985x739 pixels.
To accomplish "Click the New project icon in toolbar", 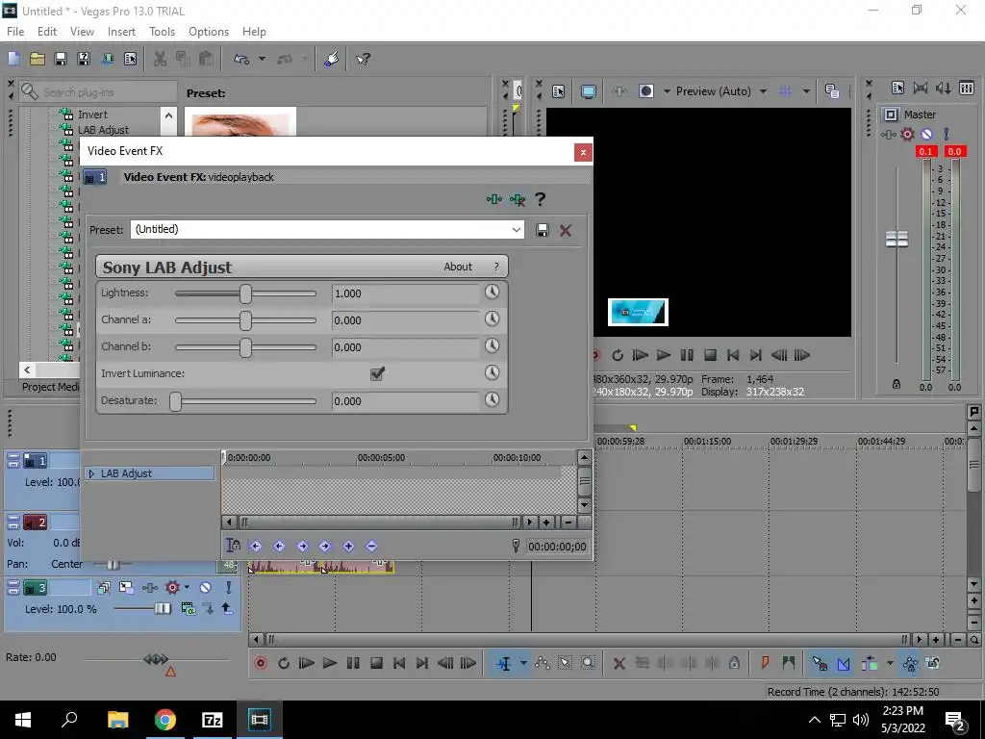I will click(x=13, y=59).
